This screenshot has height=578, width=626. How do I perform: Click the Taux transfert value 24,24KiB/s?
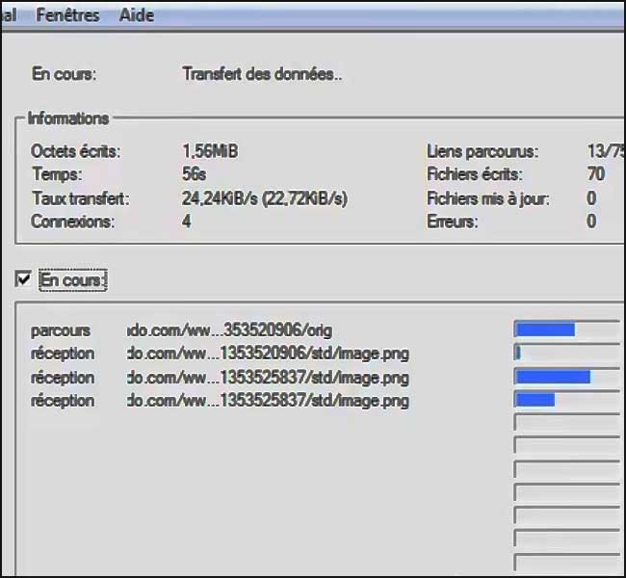(x=220, y=198)
